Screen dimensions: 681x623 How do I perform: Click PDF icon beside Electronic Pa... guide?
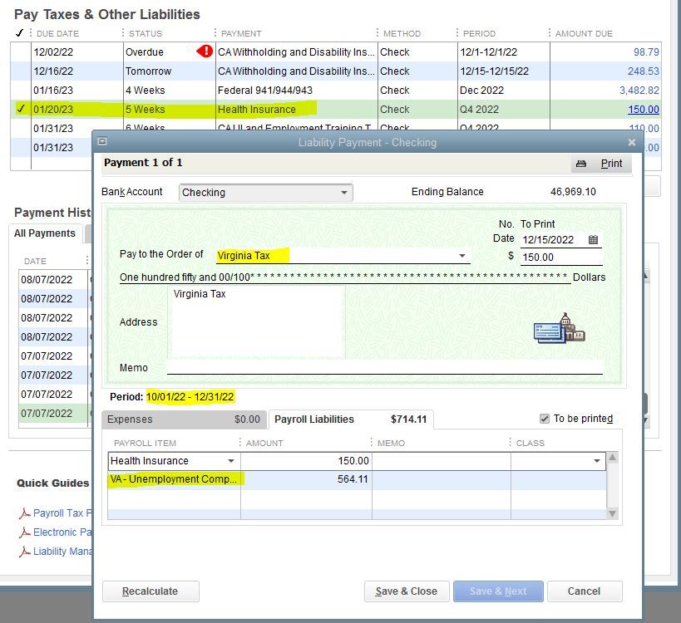pos(24,532)
